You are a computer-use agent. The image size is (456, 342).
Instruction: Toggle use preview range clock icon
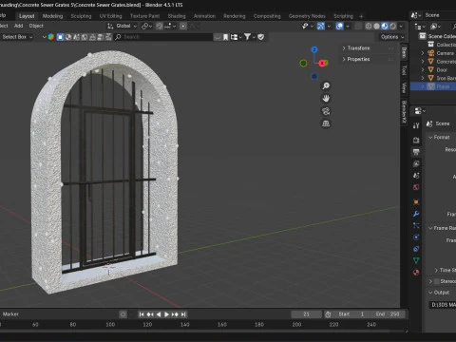point(328,314)
